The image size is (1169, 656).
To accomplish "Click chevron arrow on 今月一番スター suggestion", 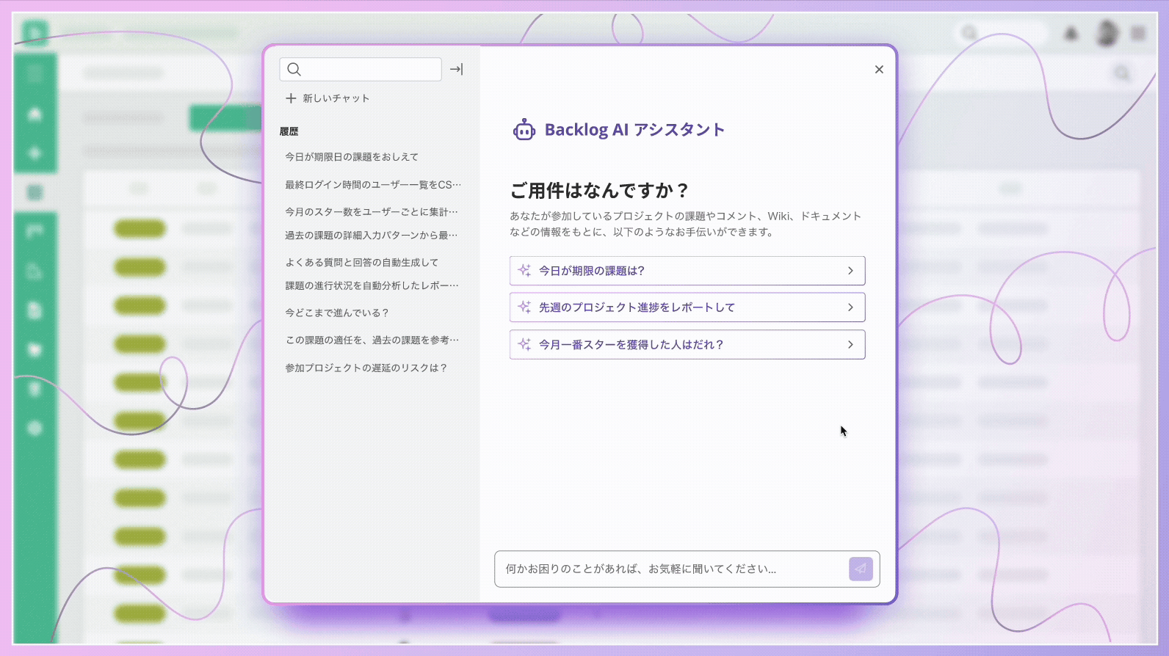I will 850,345.
